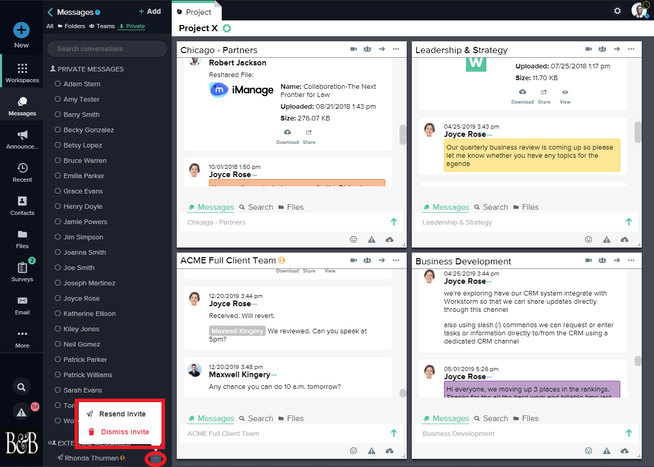The height and width of the screenshot is (467, 654).
Task: Show All conversations filter
Action: [x=50, y=26]
